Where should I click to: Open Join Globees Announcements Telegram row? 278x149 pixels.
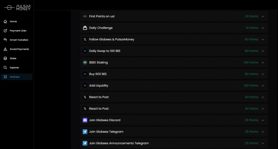click(x=119, y=143)
